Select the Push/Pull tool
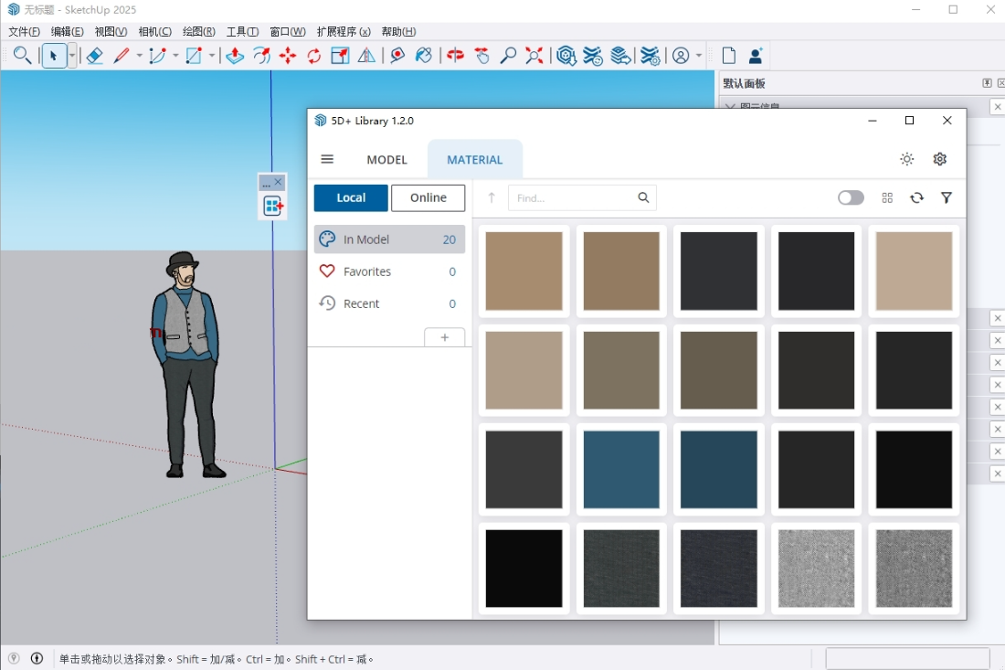1005x670 pixels. tap(235, 55)
